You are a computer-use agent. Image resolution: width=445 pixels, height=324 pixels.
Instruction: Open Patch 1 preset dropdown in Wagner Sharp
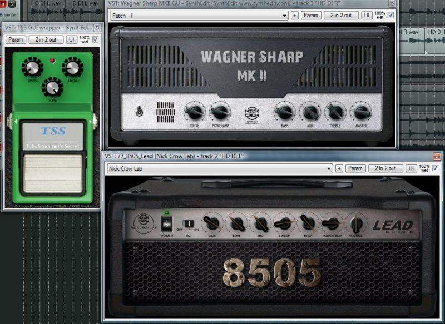coord(199,16)
